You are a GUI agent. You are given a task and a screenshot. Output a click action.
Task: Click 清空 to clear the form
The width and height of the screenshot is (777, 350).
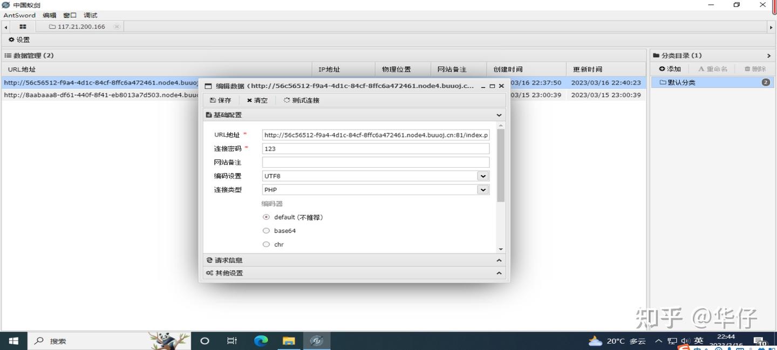click(257, 100)
